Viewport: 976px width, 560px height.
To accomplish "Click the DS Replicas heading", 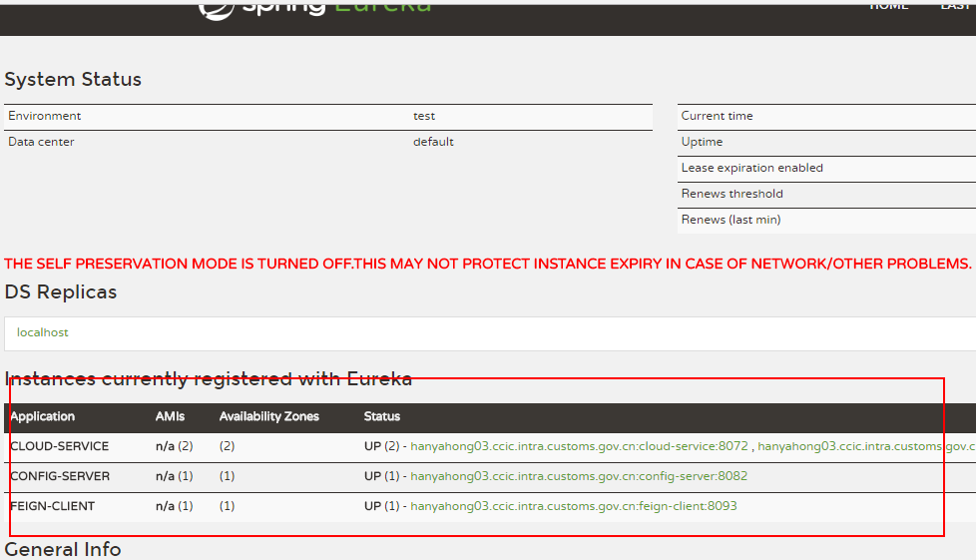I will [x=61, y=292].
